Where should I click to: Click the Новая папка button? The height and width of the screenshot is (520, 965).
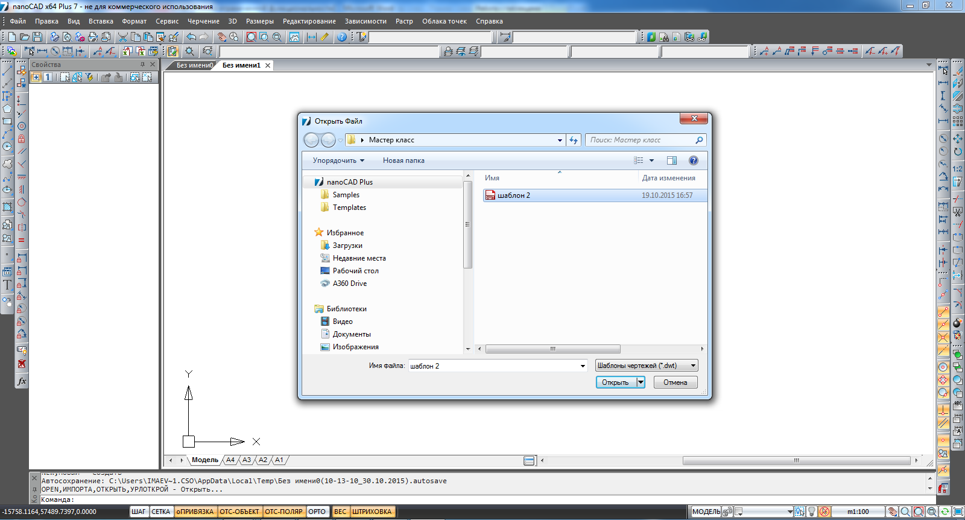tap(403, 160)
